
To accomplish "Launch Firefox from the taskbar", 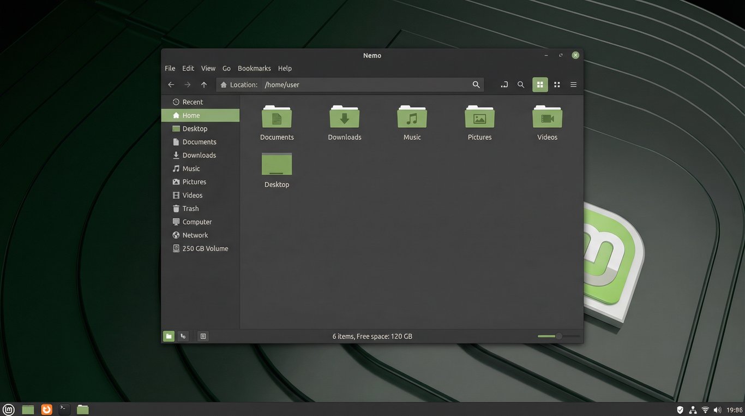I will (x=46, y=409).
